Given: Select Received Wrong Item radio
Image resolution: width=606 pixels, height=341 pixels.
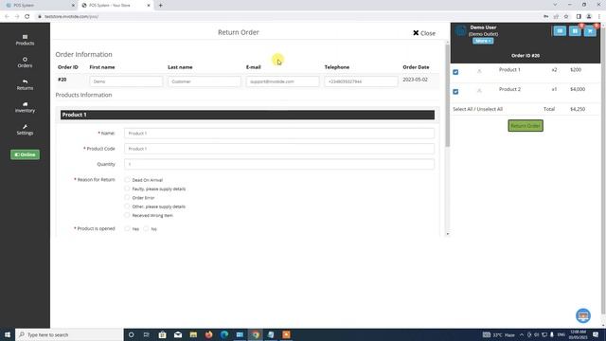Looking at the screenshot, I should coord(127,215).
